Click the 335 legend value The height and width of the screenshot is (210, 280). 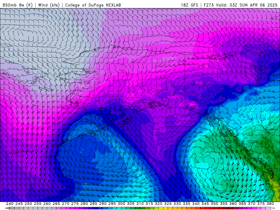187,204
